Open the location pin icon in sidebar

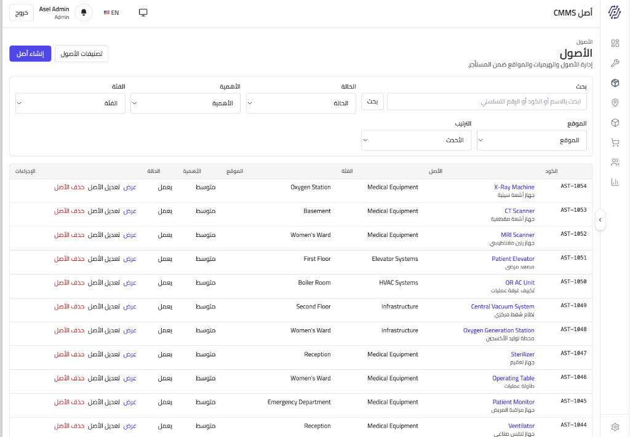(x=615, y=103)
